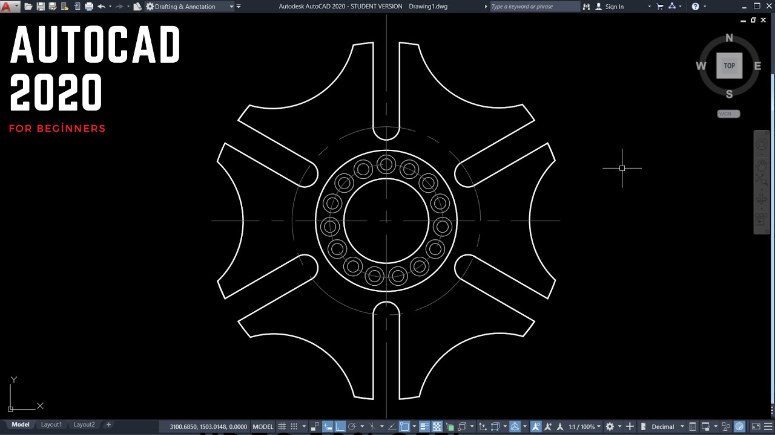775x435 pixels.
Task: Click the Plot printer icon
Action: click(89, 7)
